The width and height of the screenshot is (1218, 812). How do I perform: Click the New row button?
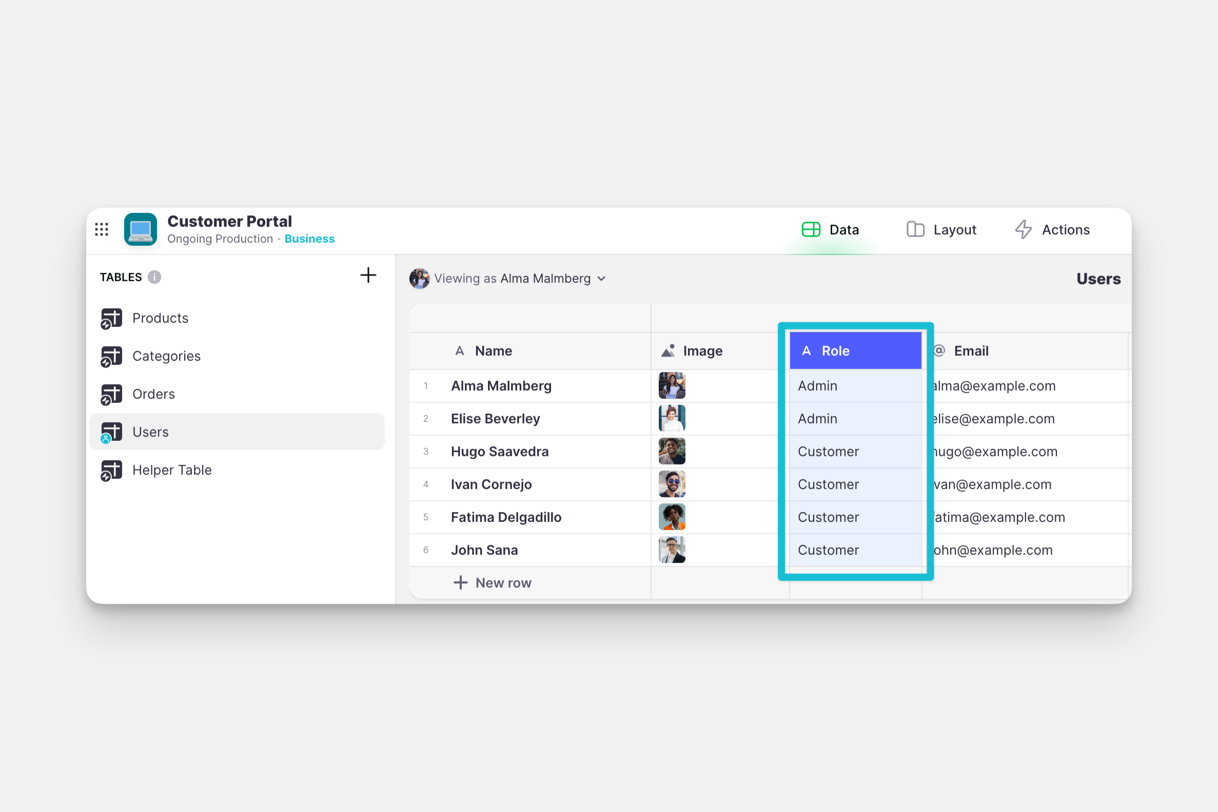pyautogui.click(x=492, y=583)
